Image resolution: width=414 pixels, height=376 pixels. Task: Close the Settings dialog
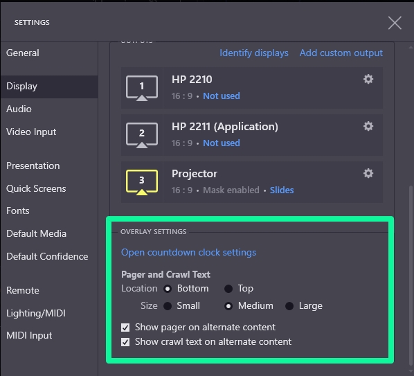coord(395,23)
